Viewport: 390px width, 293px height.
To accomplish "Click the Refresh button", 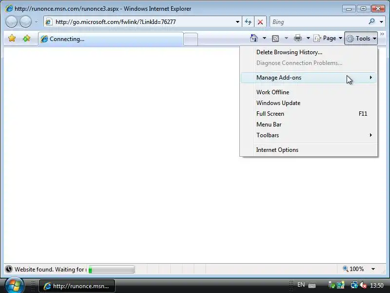I will pyautogui.click(x=248, y=22).
